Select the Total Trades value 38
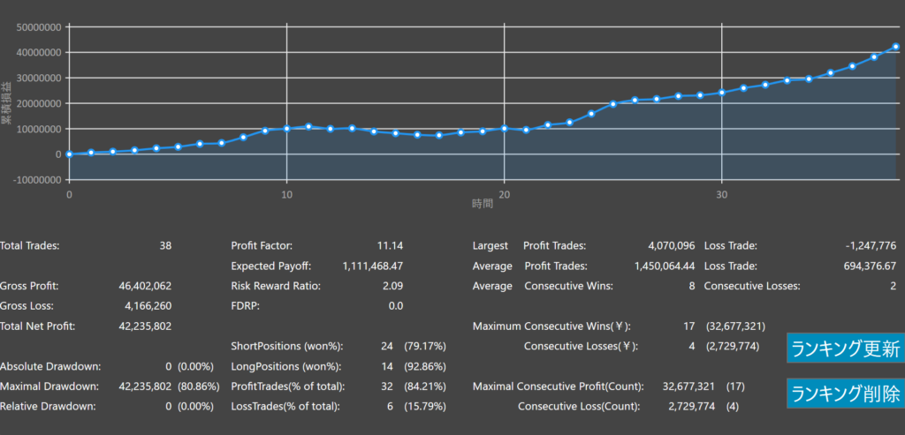 (x=164, y=246)
